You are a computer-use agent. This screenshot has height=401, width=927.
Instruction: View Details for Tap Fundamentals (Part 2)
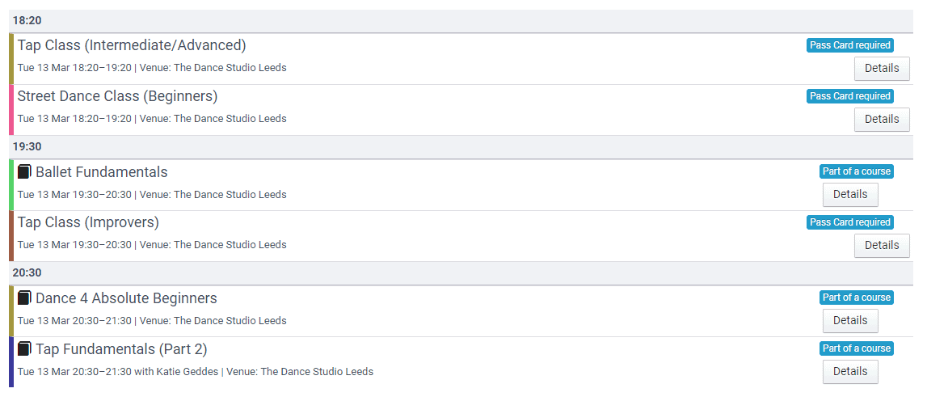click(x=850, y=371)
